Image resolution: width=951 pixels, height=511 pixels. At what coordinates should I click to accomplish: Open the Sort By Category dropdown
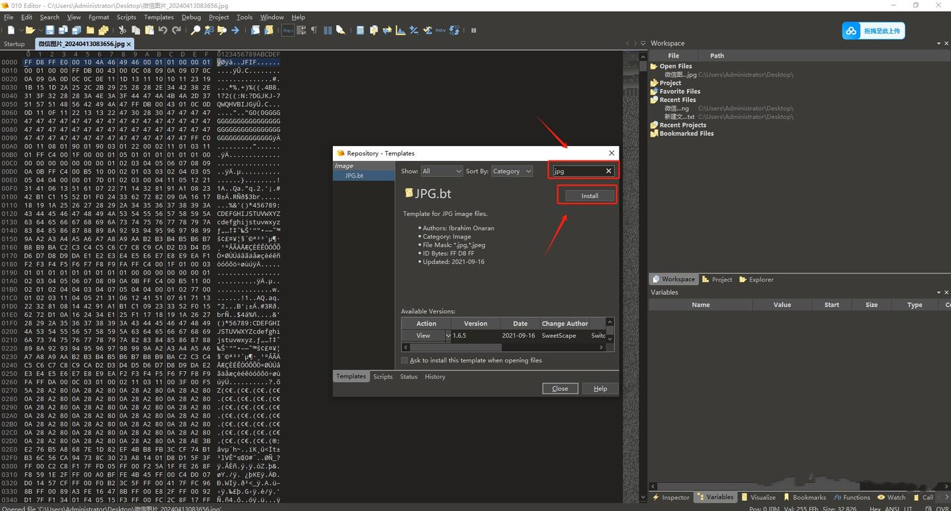tap(512, 171)
